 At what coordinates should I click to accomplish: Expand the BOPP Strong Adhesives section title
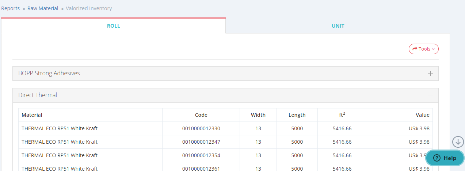49,73
